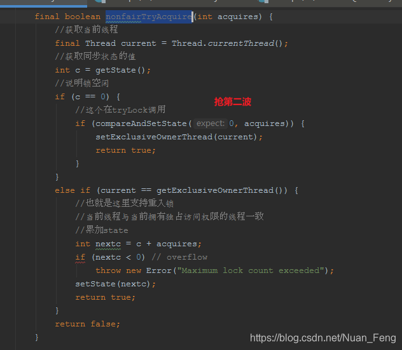The width and height of the screenshot is (402, 350).
Task: Click the 'else if' keywords
Action: [73, 190]
